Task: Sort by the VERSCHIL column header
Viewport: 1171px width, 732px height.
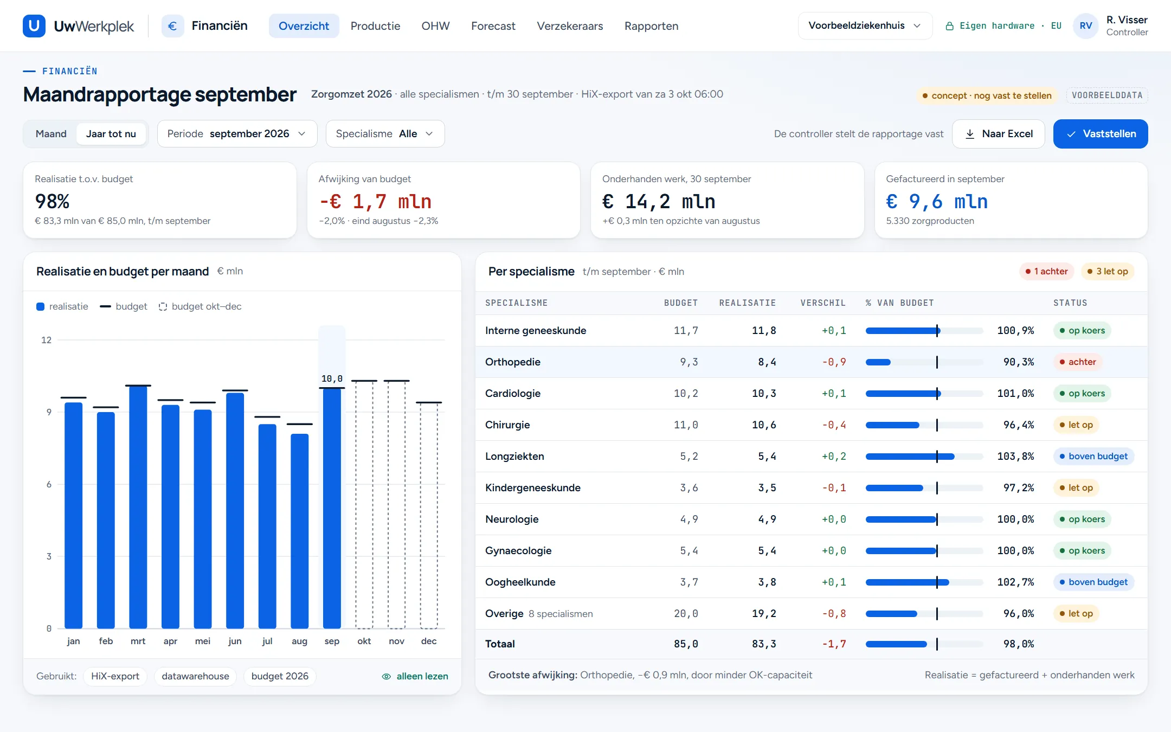Action: 823,303
